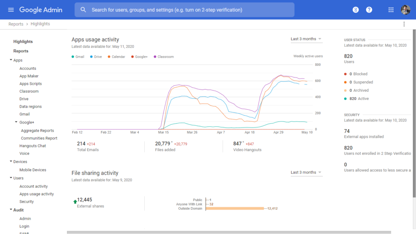Open the Gmail report in sidebar
The width and height of the screenshot is (416, 234).
pyautogui.click(x=24, y=114)
